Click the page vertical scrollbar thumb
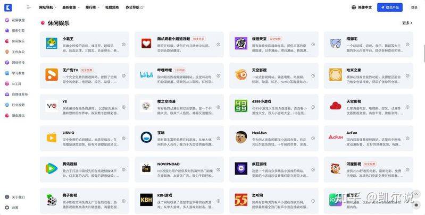This screenshot has width=425, height=215. click(424, 54)
